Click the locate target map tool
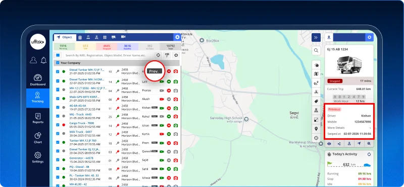The width and height of the screenshot is (404, 187). point(317,138)
